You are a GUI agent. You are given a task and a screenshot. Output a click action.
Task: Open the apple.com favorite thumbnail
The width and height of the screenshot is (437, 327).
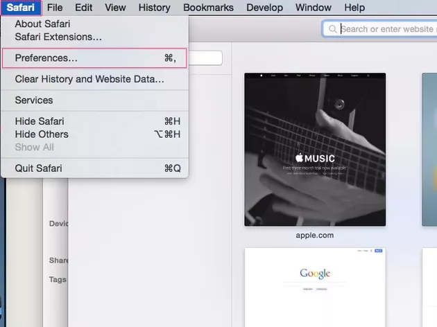pos(315,150)
